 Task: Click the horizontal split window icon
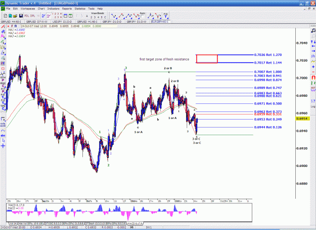[x=65, y=16]
